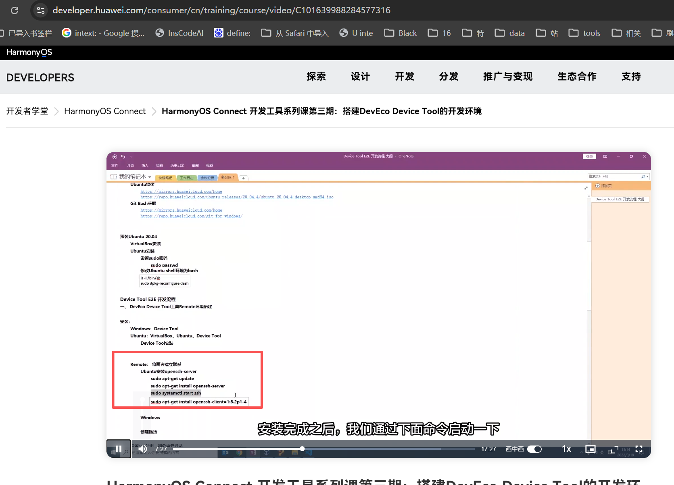674x485 pixels.
Task: Click the 添加页 add page button
Action: click(x=604, y=186)
